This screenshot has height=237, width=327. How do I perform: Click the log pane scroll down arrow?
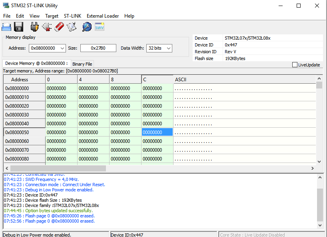click(320, 225)
